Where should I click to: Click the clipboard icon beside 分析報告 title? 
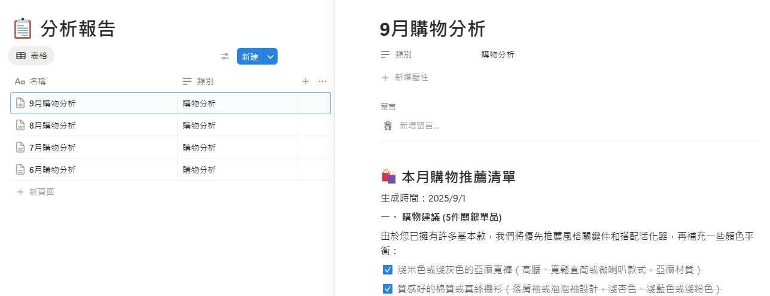click(x=22, y=29)
